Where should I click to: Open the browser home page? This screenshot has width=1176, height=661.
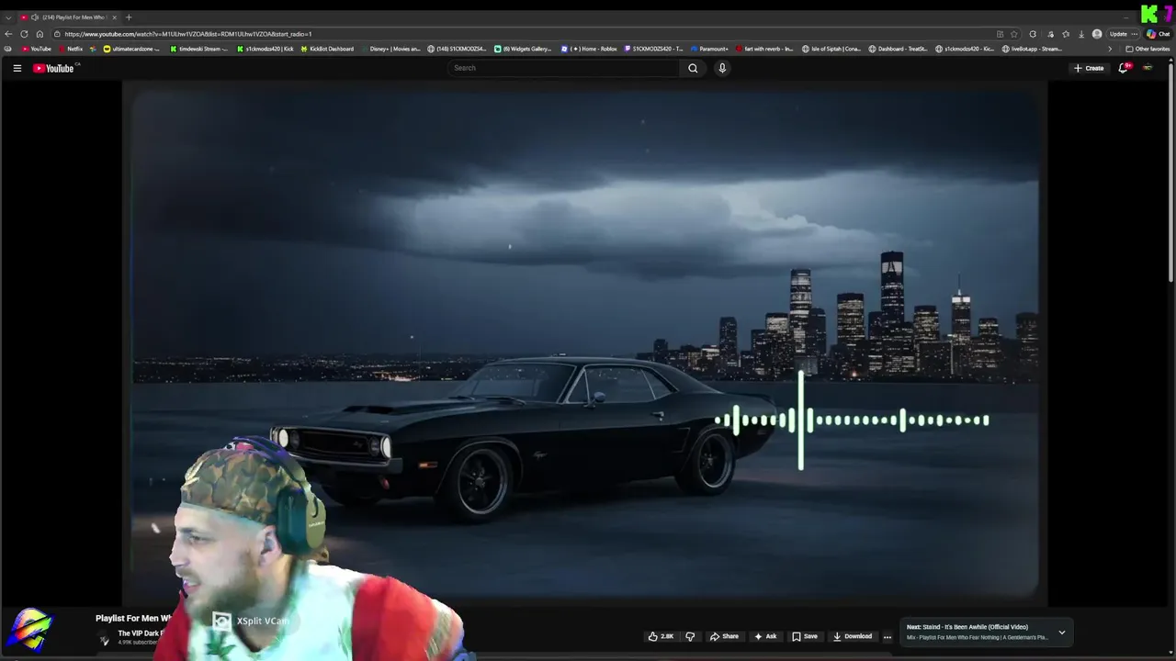(x=40, y=34)
